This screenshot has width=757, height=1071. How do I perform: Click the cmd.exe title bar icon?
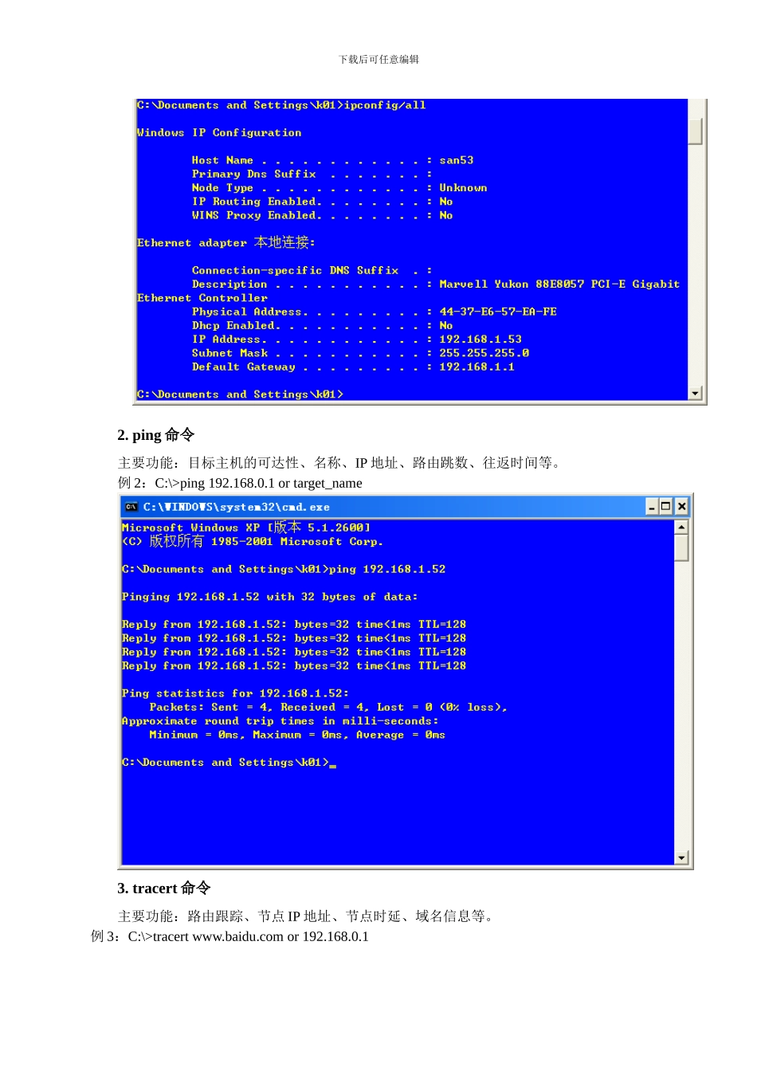pos(131,507)
